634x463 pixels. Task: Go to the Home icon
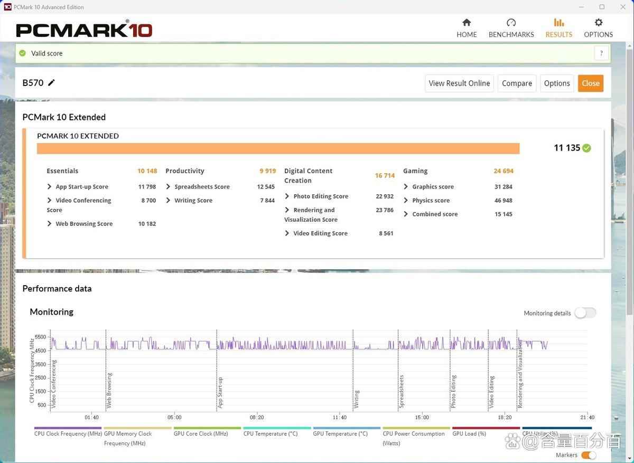467,23
